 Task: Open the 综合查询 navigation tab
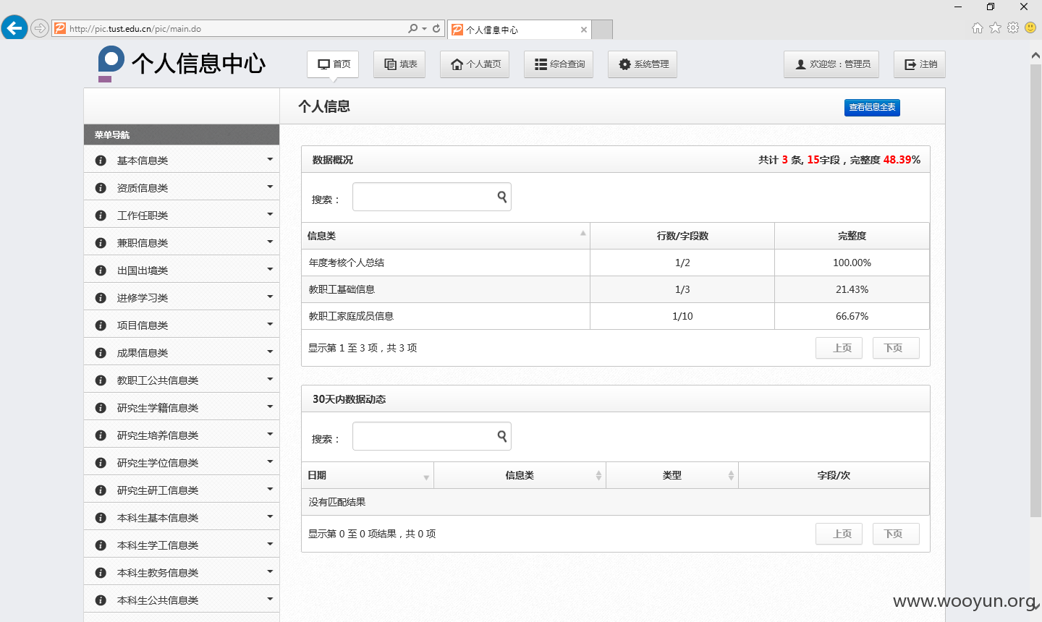559,64
